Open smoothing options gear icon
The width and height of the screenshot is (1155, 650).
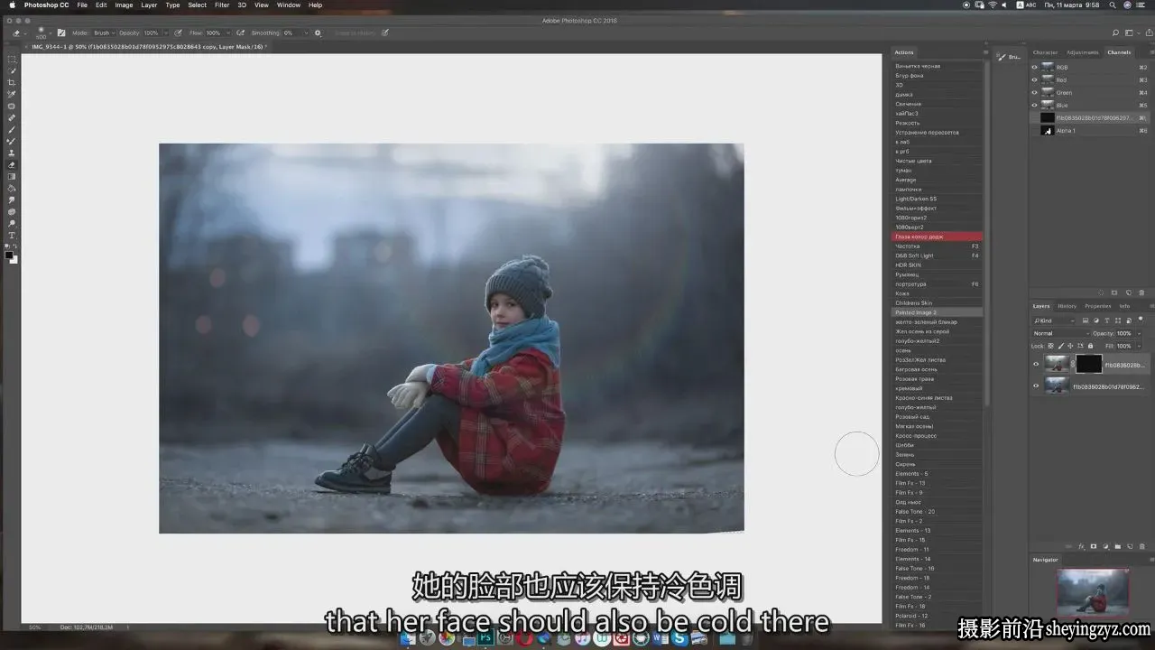point(318,32)
